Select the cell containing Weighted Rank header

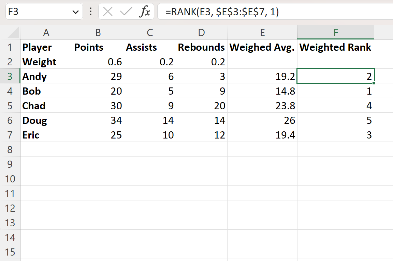[x=336, y=47]
